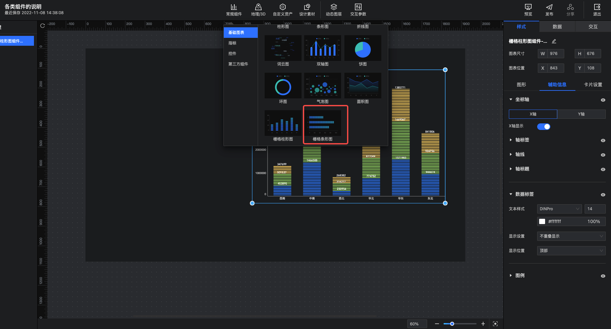The width and height of the screenshot is (611, 329).
Task: Collapse the 数据标签 section
Action: pos(511,194)
